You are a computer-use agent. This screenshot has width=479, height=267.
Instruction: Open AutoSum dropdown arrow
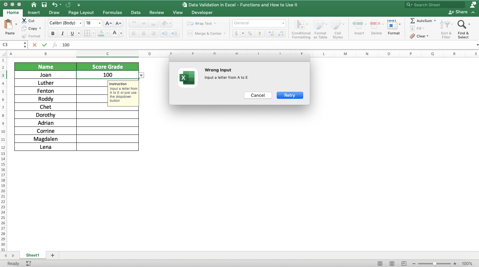435,21
